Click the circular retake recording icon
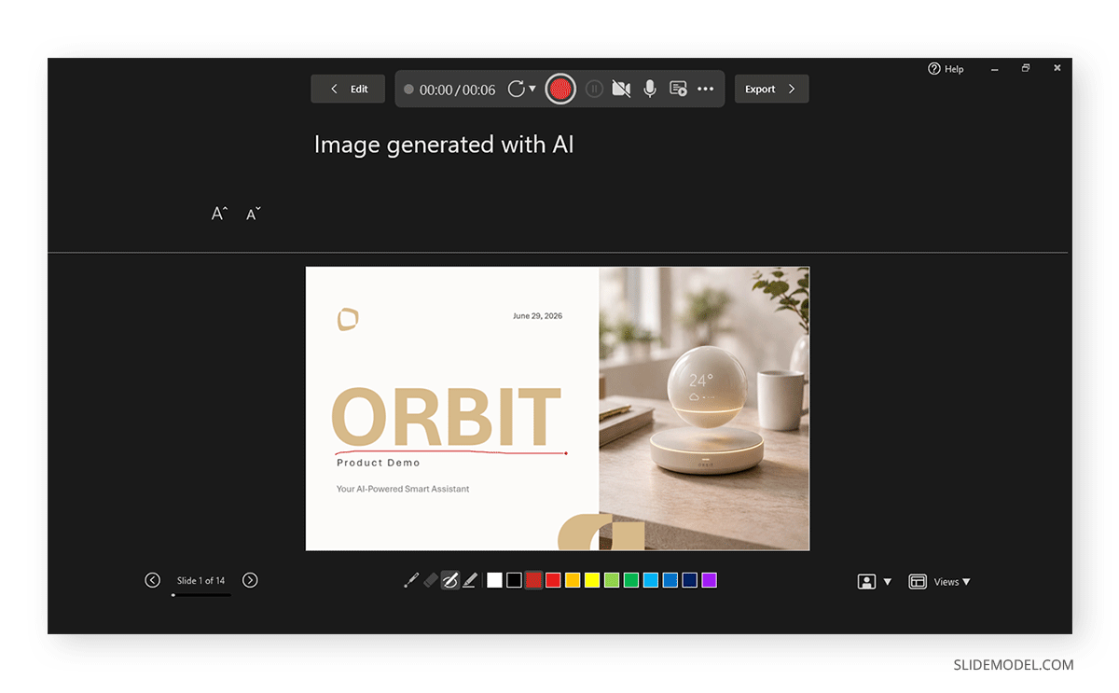1119x693 pixels. click(516, 89)
